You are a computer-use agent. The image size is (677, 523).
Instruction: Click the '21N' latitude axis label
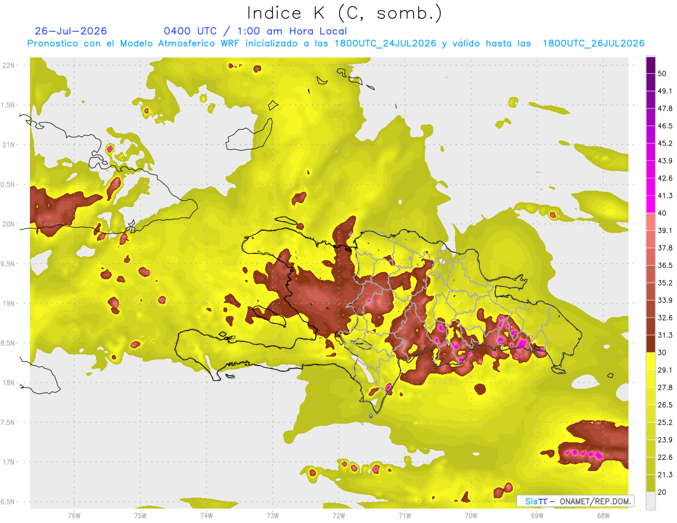click(8, 145)
